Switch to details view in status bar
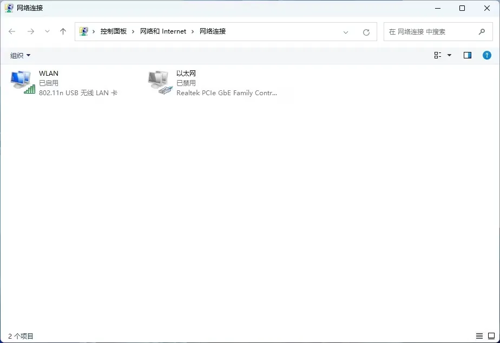 point(478,336)
